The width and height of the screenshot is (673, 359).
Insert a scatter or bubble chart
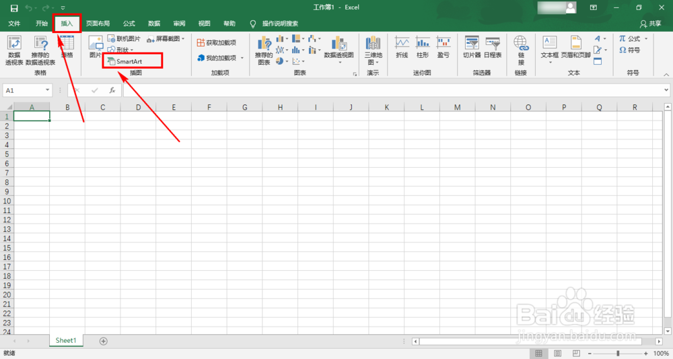(x=298, y=61)
